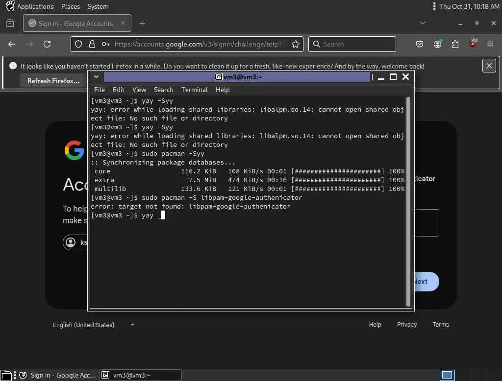Switch to vm3@vm3 terminal in the taskbar
The width and height of the screenshot is (502, 381).
(140, 375)
